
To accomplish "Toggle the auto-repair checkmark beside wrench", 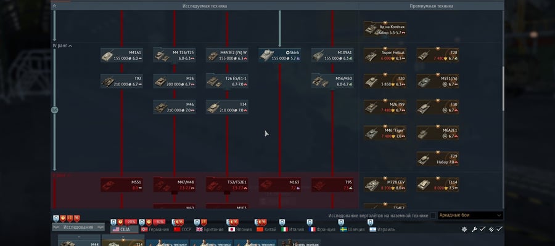I will [482, 229].
